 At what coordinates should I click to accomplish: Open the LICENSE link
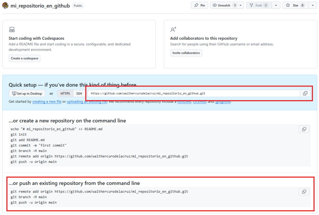pyautogui.click(x=200, y=101)
